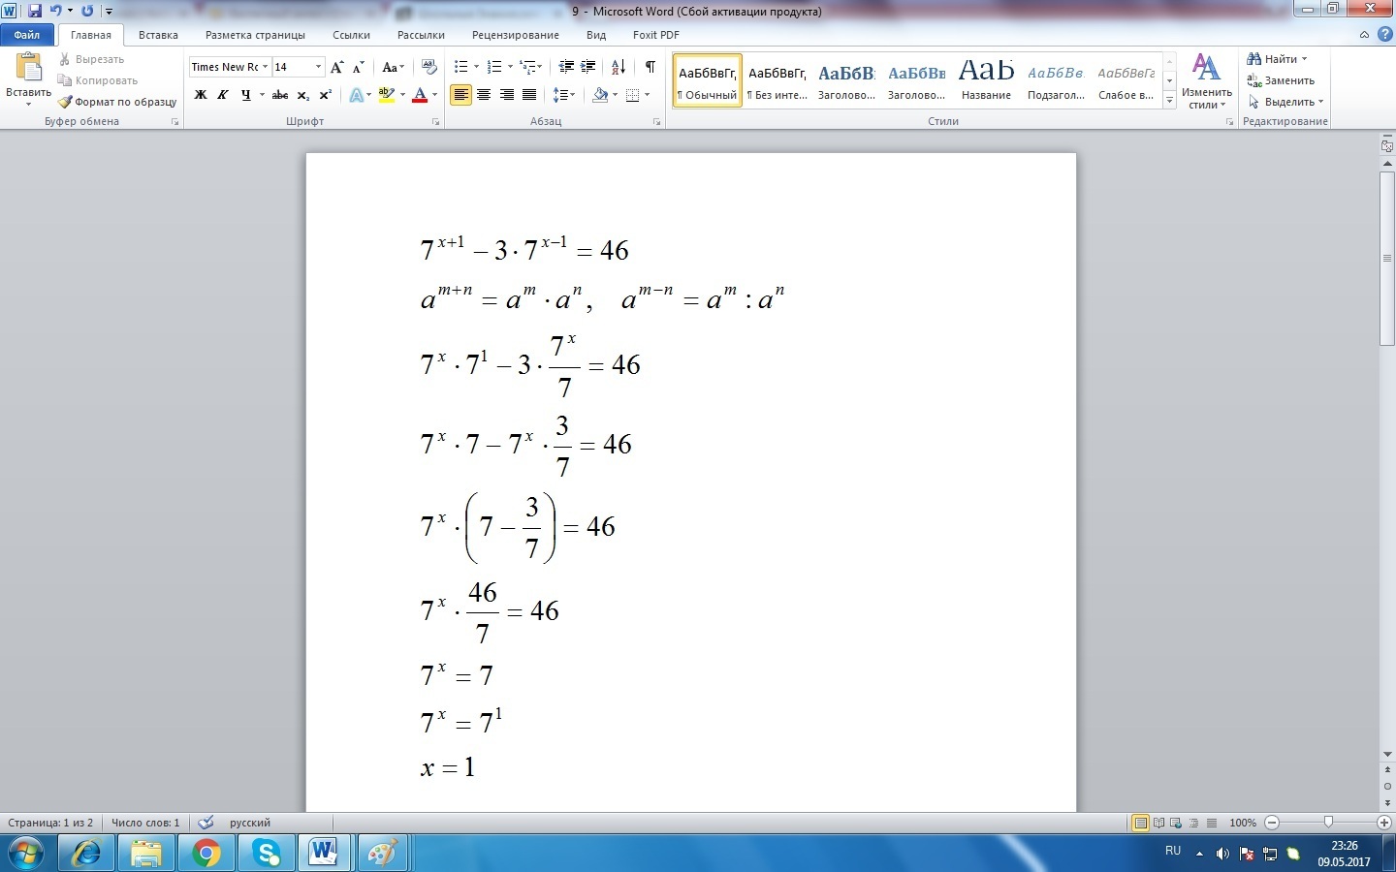Viewport: 1396px width, 872px height.
Task: Click the Sort A-Z icon
Action: (618, 67)
